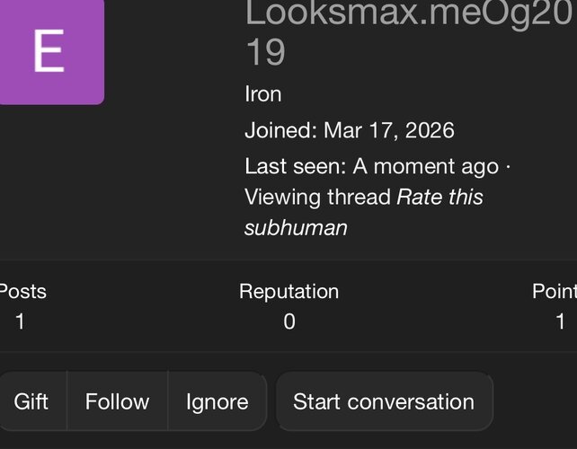Click the Viewing thread status text
Image resolution: width=577 pixels, height=449 pixels.
[317, 197]
